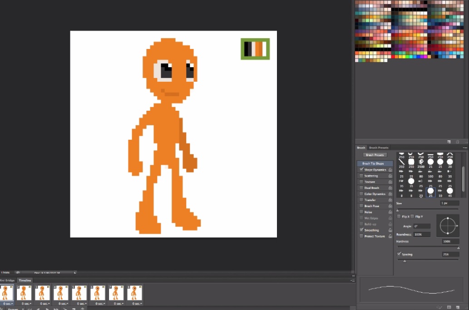Open frame 5 delay dropdown
The height and width of the screenshot is (310, 469).
(82, 304)
